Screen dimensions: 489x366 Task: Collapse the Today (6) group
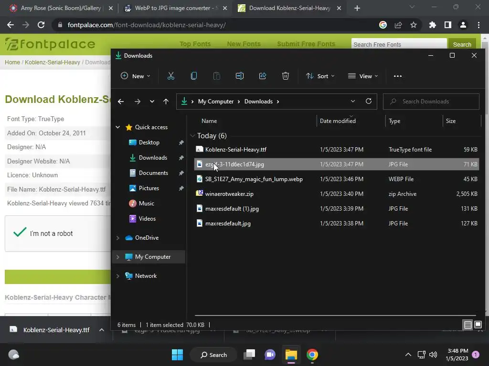point(192,136)
